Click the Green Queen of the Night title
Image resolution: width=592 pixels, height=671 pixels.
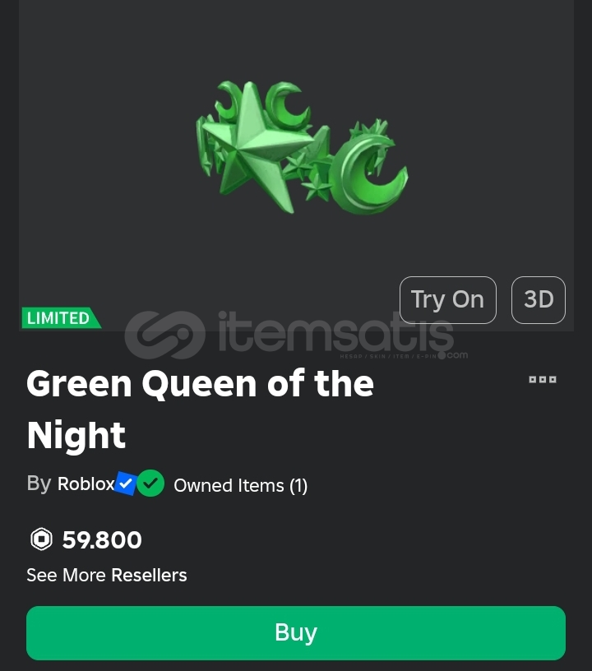click(x=200, y=410)
